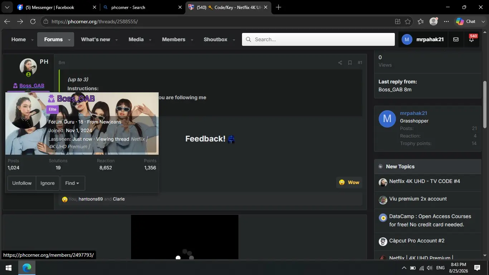Open the Media navigation item
489x275 pixels.
point(136,39)
